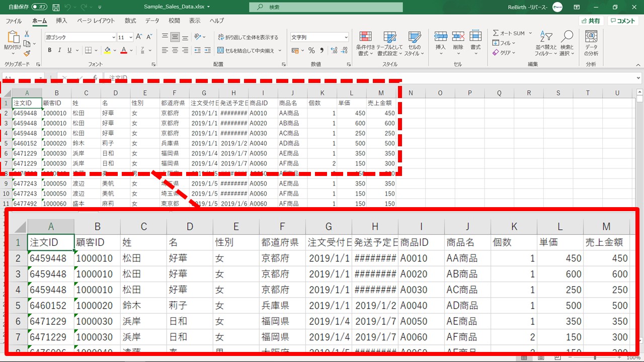Viewport: 644px width, 362px height.
Task: Expand the number format dropdown 文字列
Action: click(x=346, y=37)
